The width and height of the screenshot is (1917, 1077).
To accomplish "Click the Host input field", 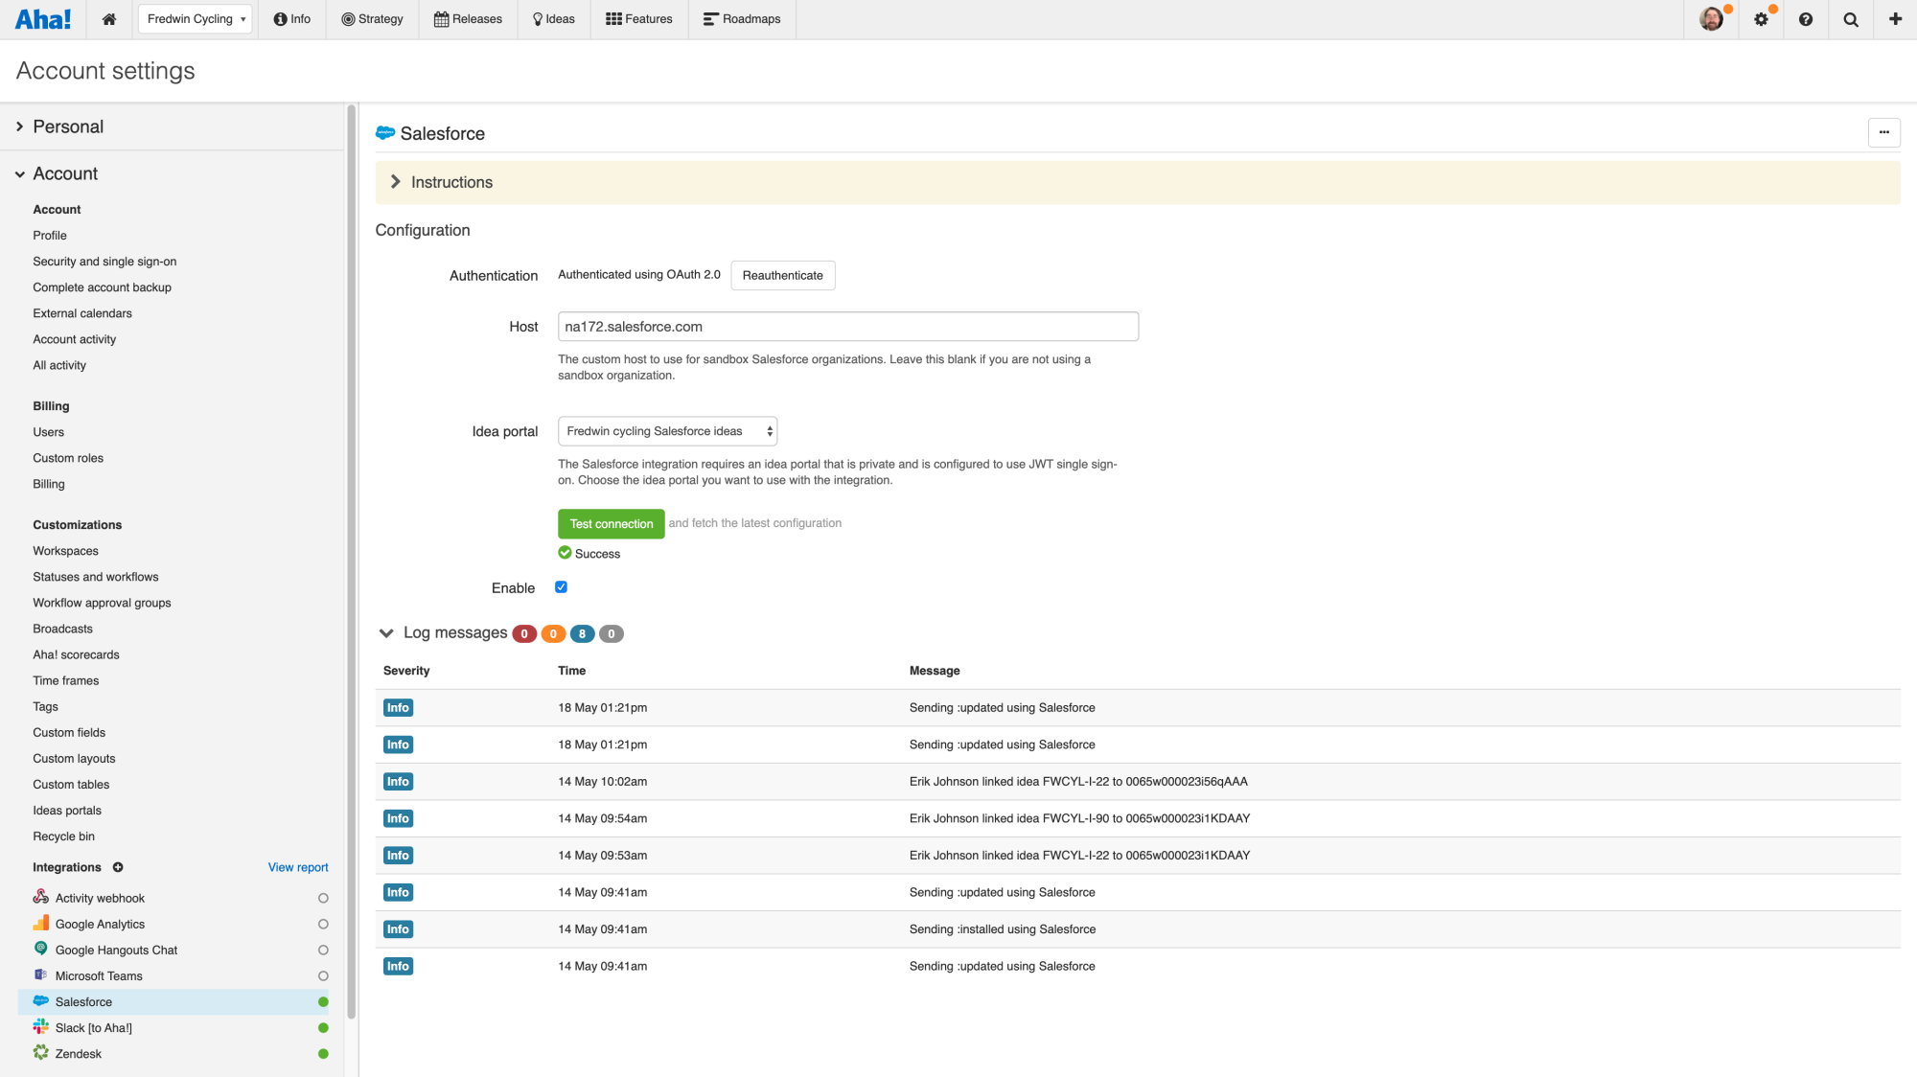I will 846,325.
